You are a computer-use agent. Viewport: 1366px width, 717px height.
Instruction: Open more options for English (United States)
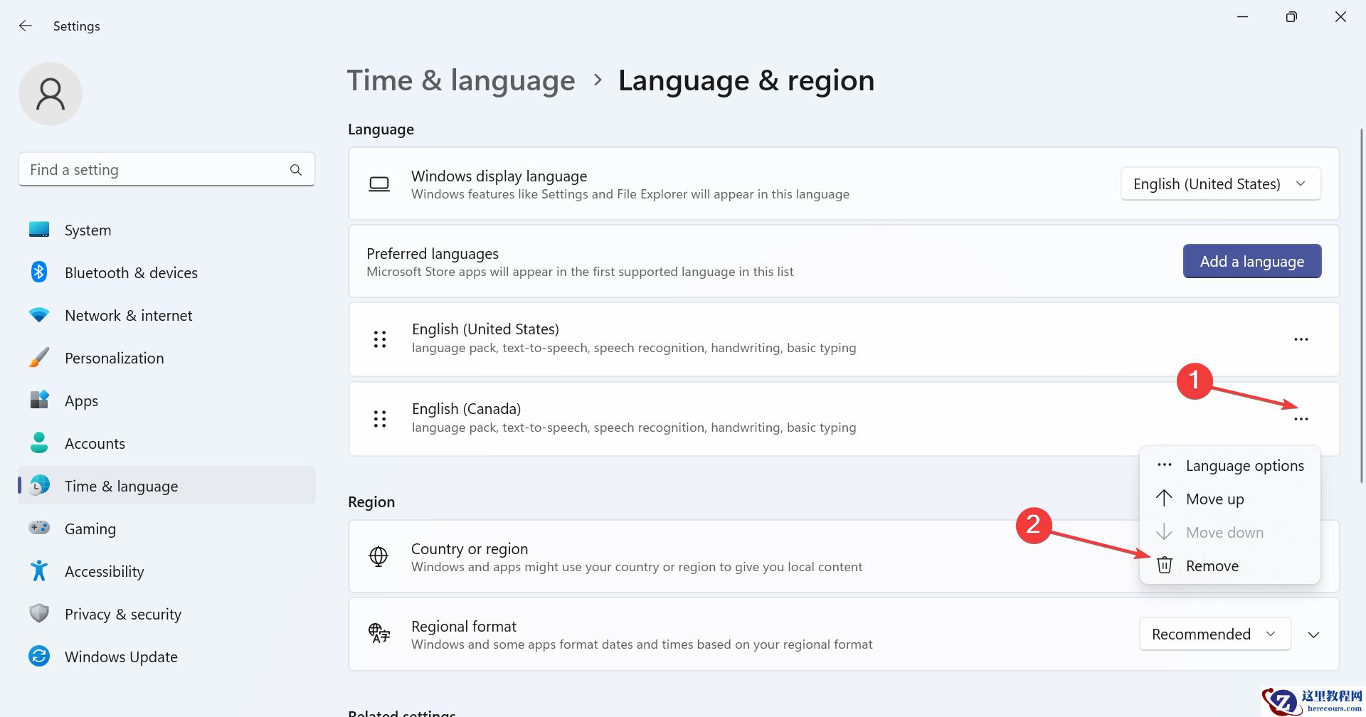[1301, 339]
